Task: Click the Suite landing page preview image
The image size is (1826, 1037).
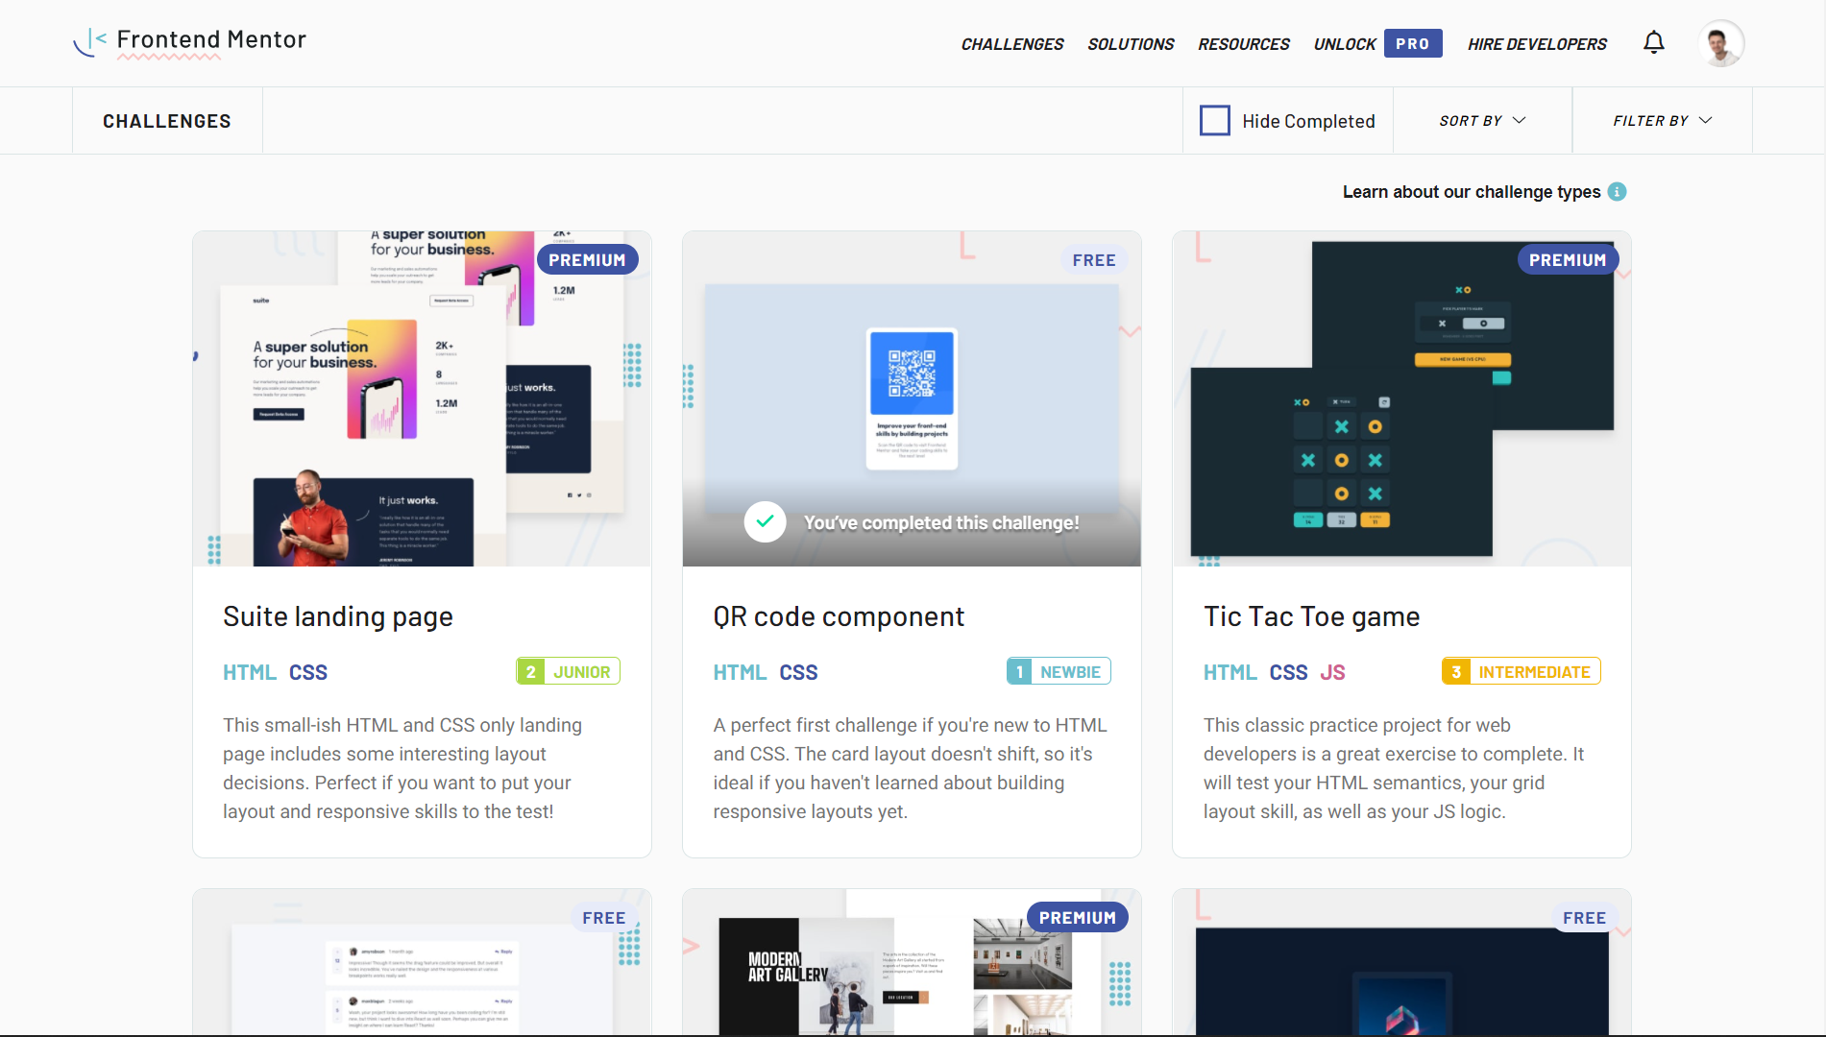Action: tap(422, 398)
